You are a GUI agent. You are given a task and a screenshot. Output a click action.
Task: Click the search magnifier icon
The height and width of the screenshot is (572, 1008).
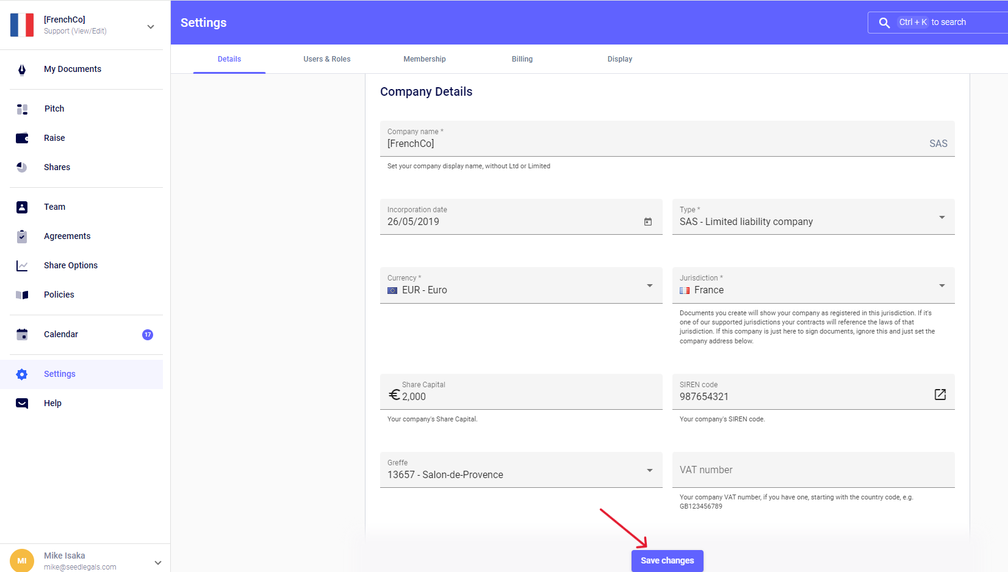pos(884,23)
